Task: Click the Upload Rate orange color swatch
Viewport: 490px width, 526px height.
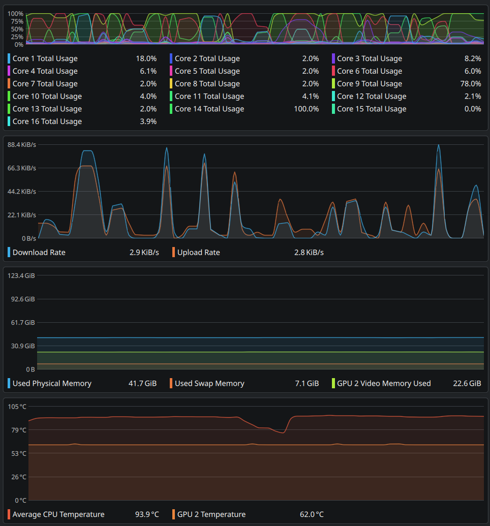Action: (x=173, y=252)
